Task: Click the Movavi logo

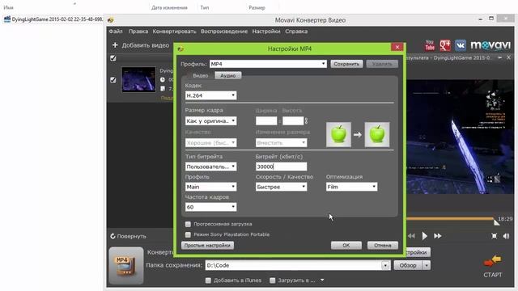Action: point(490,45)
